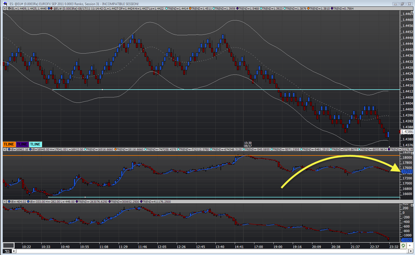Click the green refresh icon

403,246
